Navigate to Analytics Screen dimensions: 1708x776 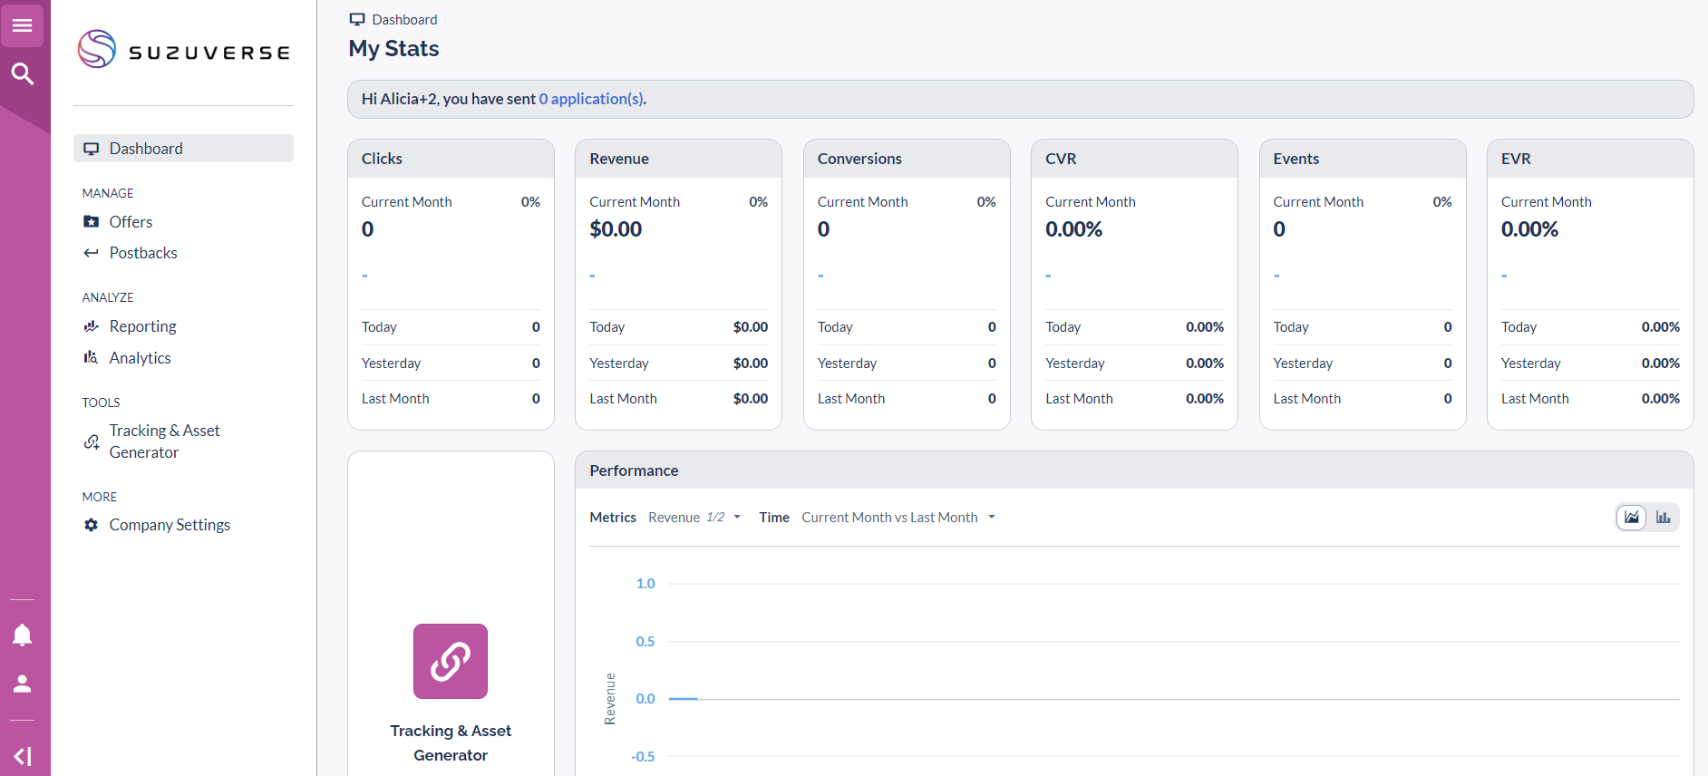coord(140,358)
